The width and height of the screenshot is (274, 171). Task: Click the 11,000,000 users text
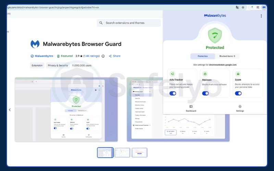point(82,65)
